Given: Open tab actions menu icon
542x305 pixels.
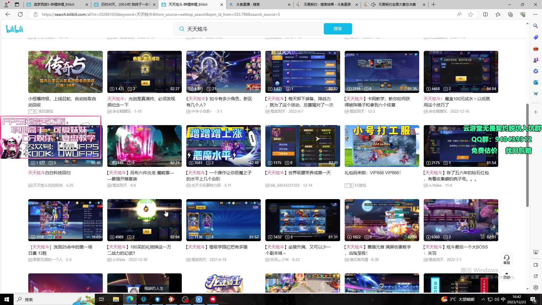Looking at the screenshot, I should click(x=17, y=5).
